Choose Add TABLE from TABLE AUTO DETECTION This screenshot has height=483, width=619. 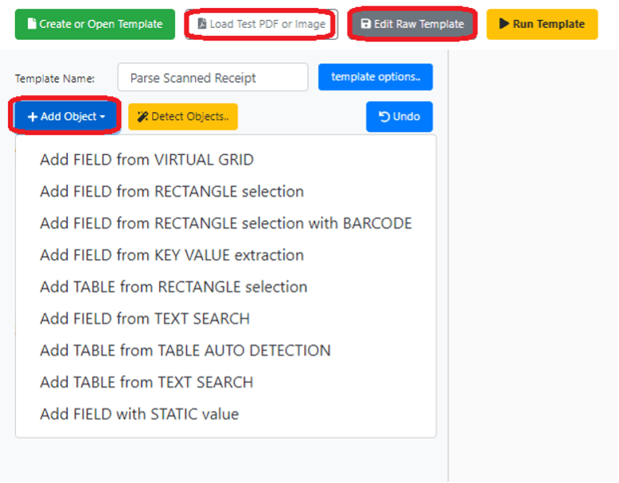pos(185,350)
